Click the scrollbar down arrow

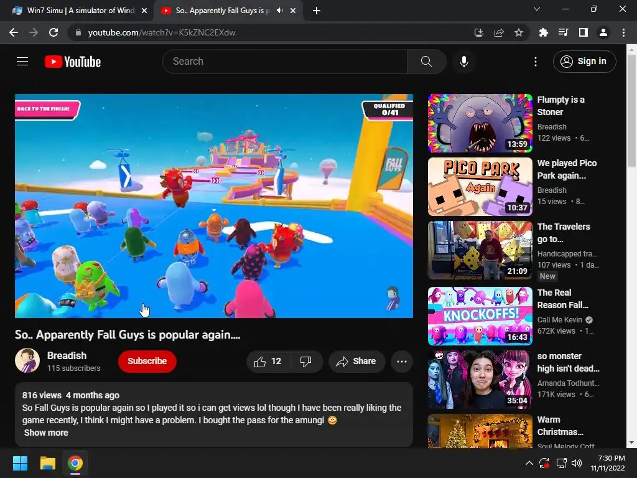(631, 443)
